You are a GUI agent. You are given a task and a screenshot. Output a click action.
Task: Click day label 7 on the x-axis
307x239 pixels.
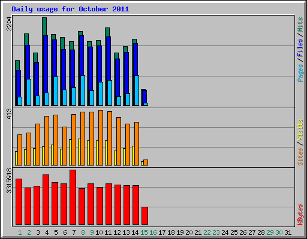pyautogui.click(x=74, y=232)
